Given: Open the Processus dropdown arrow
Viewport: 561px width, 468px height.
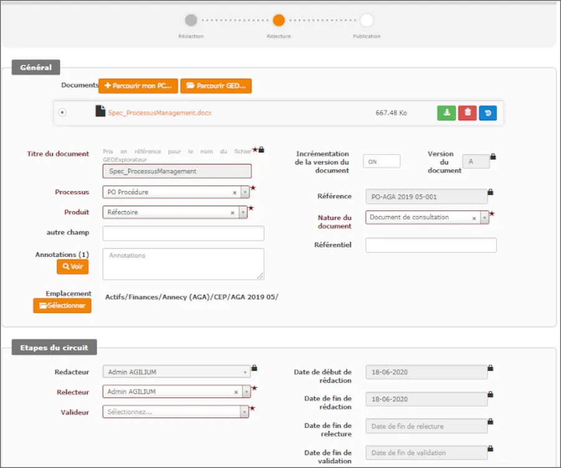Looking at the screenshot, I should coord(244,192).
